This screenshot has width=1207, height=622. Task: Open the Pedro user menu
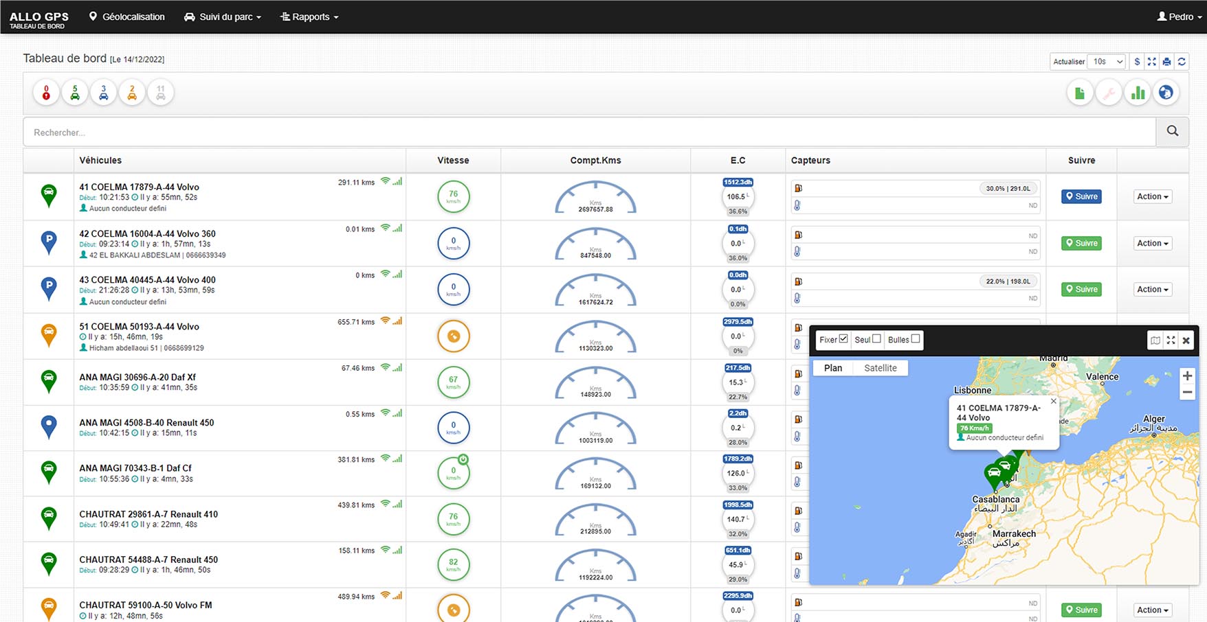tap(1180, 16)
